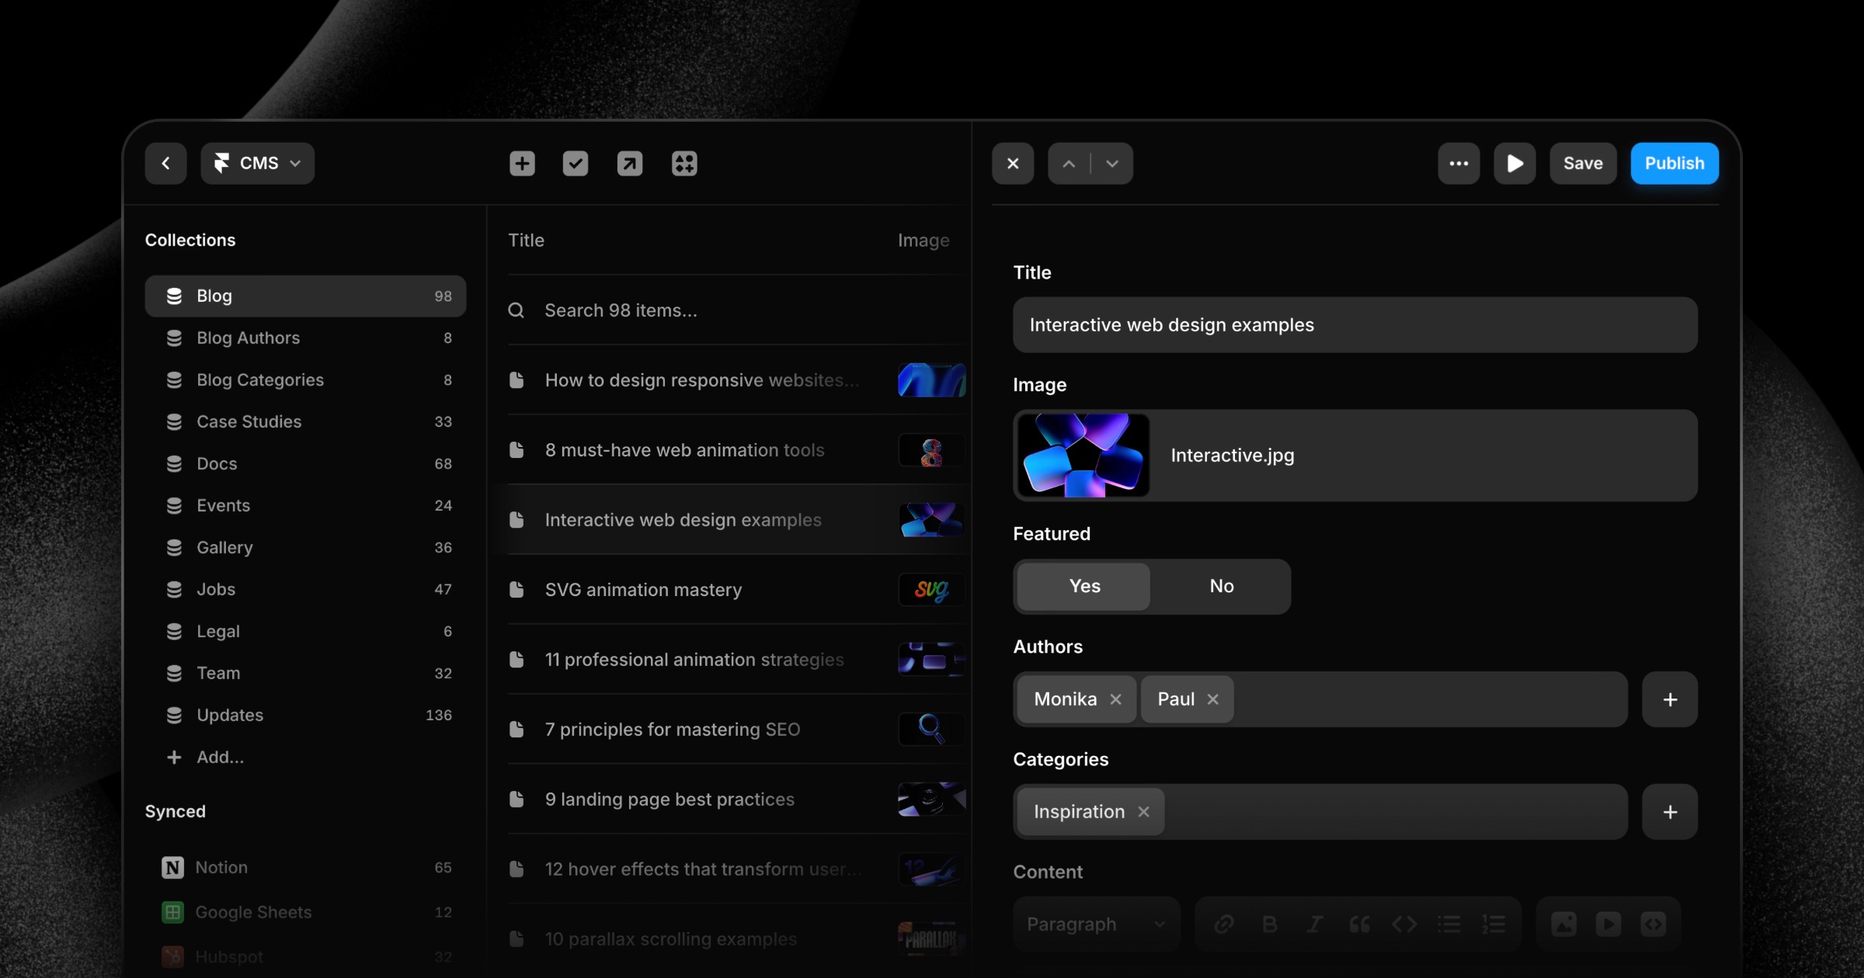Apply bold formatting in the Content toolbar
The height and width of the screenshot is (978, 1864).
click(1270, 924)
